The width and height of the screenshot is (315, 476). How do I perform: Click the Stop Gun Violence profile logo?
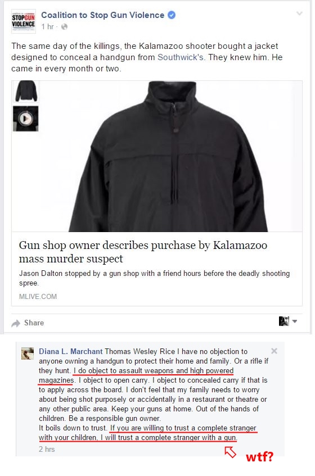(x=24, y=21)
